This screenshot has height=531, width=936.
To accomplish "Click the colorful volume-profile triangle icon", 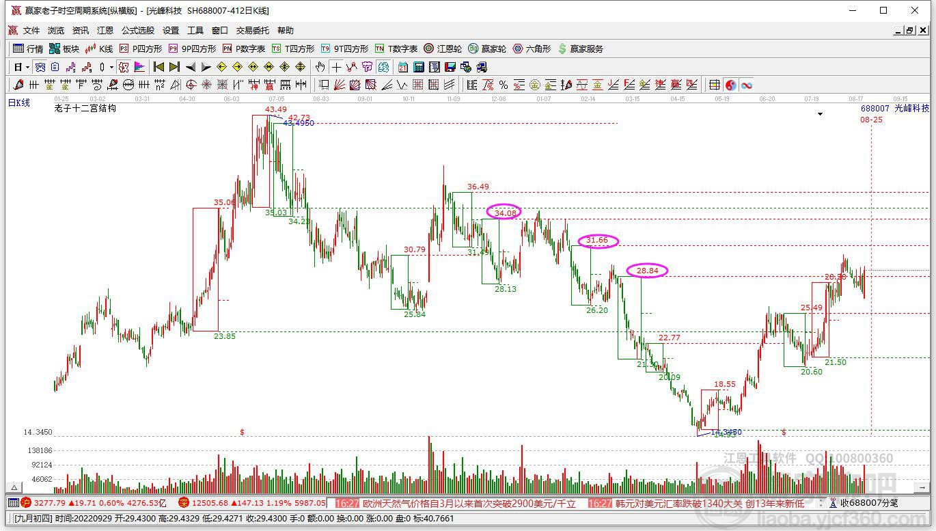I will click(139, 67).
